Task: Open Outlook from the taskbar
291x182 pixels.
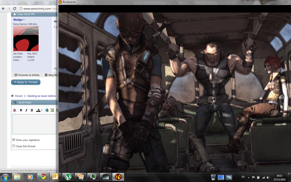Action: click(x=55, y=177)
